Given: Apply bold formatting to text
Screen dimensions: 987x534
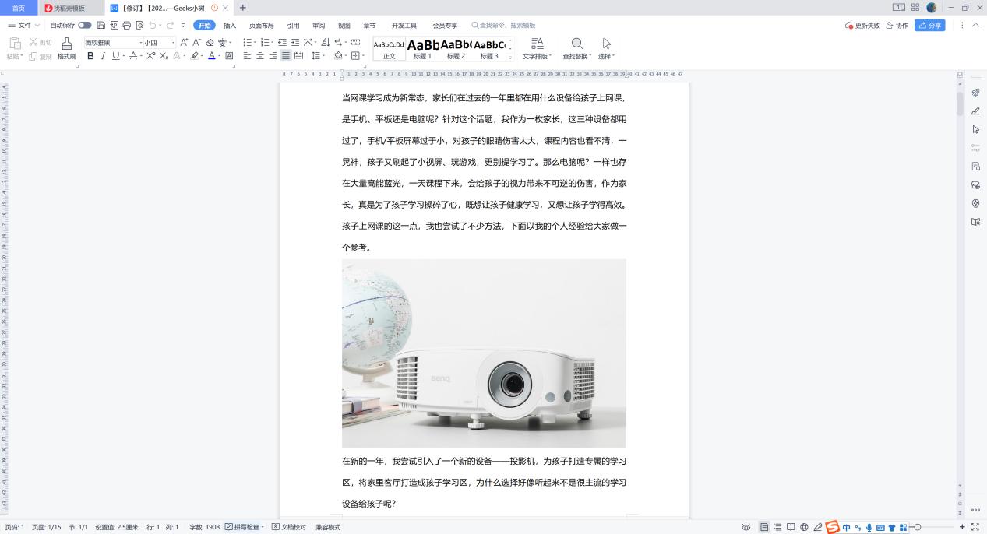Looking at the screenshot, I should [90, 55].
